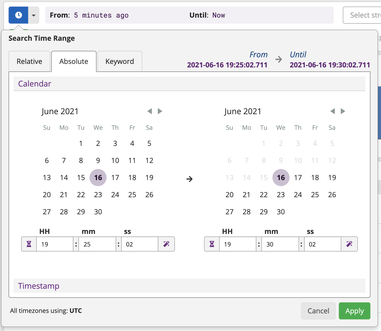Open the time range preset dropdown caret
Image resolution: width=381 pixels, height=331 pixels.
(33, 15)
